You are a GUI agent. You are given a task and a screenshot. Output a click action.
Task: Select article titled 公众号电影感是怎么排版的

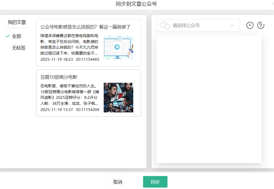pyautogui.click(x=86, y=27)
